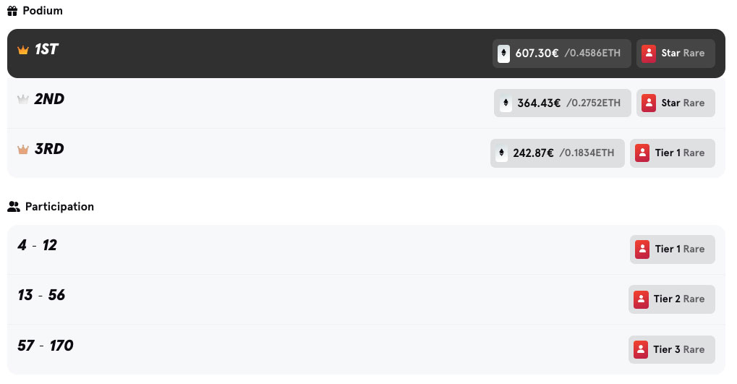Select the 3RD place Tier 1 Rare badge
737x384 pixels.
coord(672,153)
